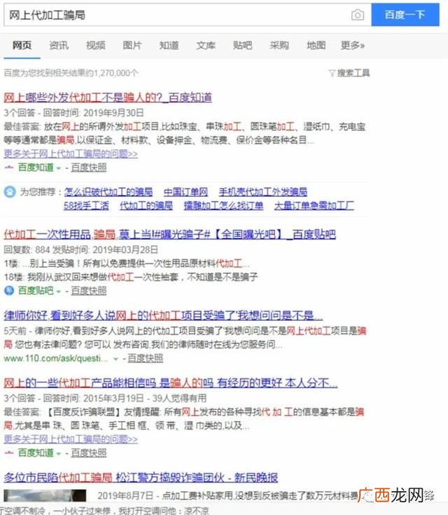Expand dropdown arrow next to first 百度知道
This screenshot has width=448, height=515.
click(59, 168)
